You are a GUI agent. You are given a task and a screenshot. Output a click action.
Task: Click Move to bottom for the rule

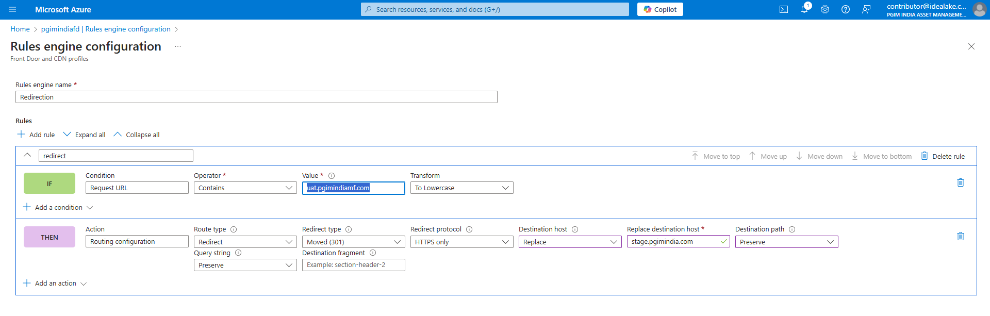tap(881, 156)
